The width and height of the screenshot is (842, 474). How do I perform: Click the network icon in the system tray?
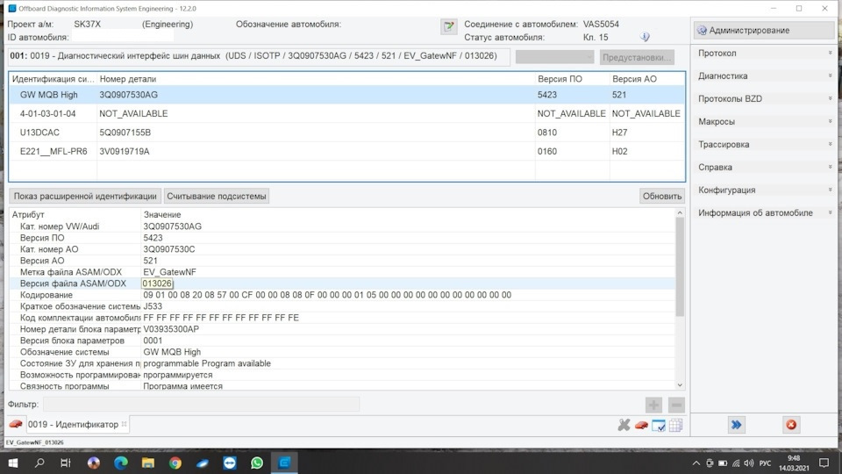point(736,463)
